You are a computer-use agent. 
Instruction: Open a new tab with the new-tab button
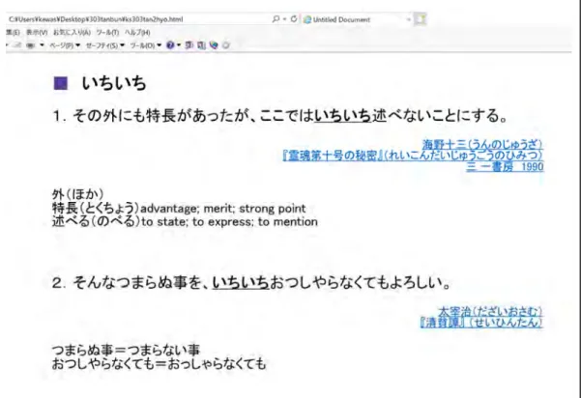tap(421, 19)
